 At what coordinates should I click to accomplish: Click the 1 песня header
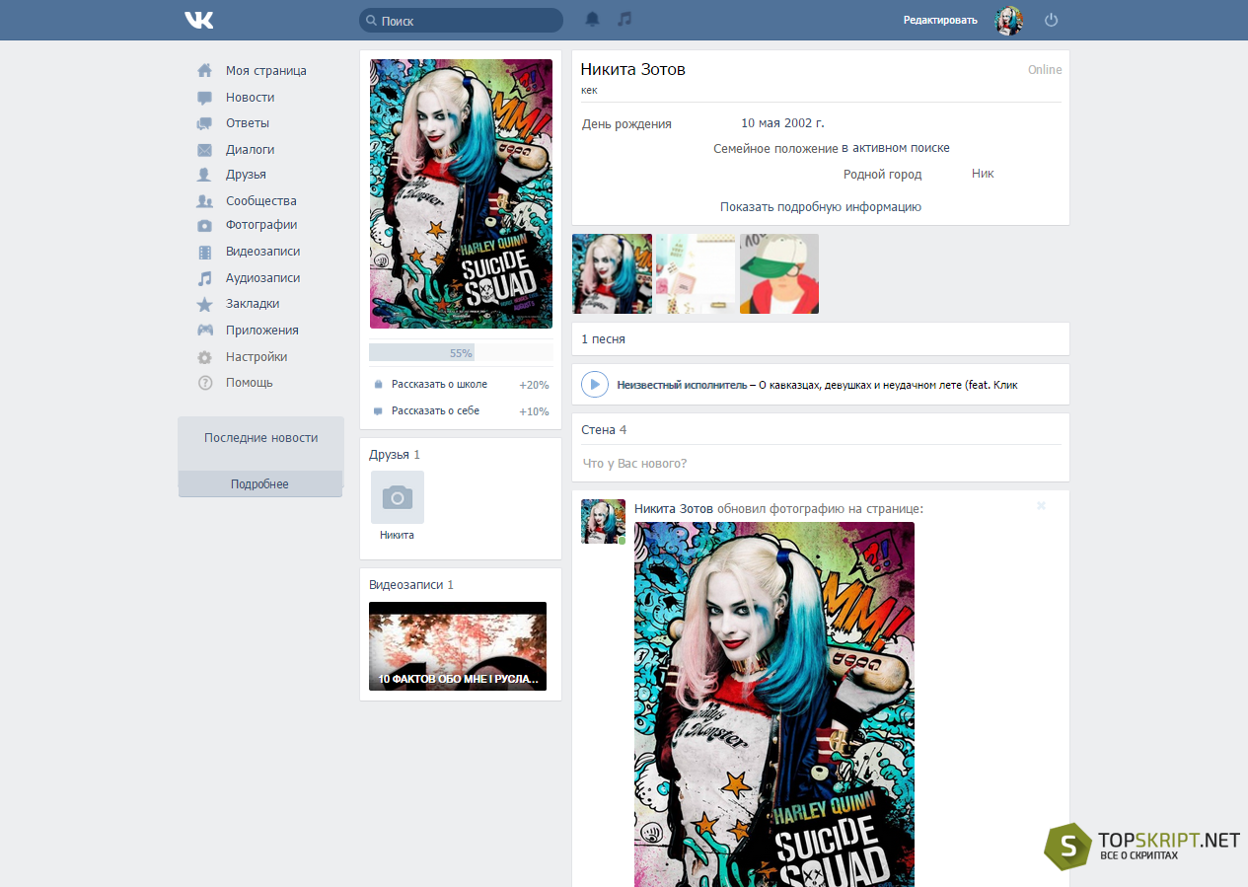[603, 339]
